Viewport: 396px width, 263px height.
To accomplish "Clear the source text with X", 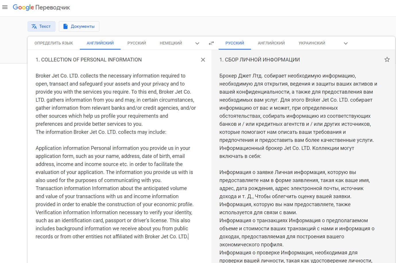I will click(x=203, y=60).
